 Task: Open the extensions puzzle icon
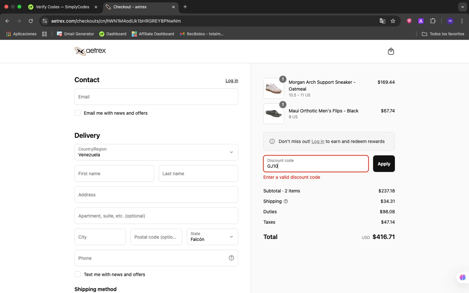point(433,21)
